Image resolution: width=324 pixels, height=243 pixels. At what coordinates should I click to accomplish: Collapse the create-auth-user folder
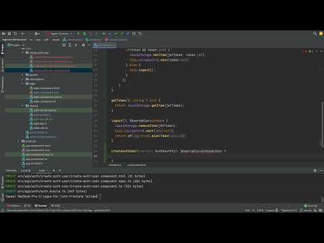coord(23,53)
